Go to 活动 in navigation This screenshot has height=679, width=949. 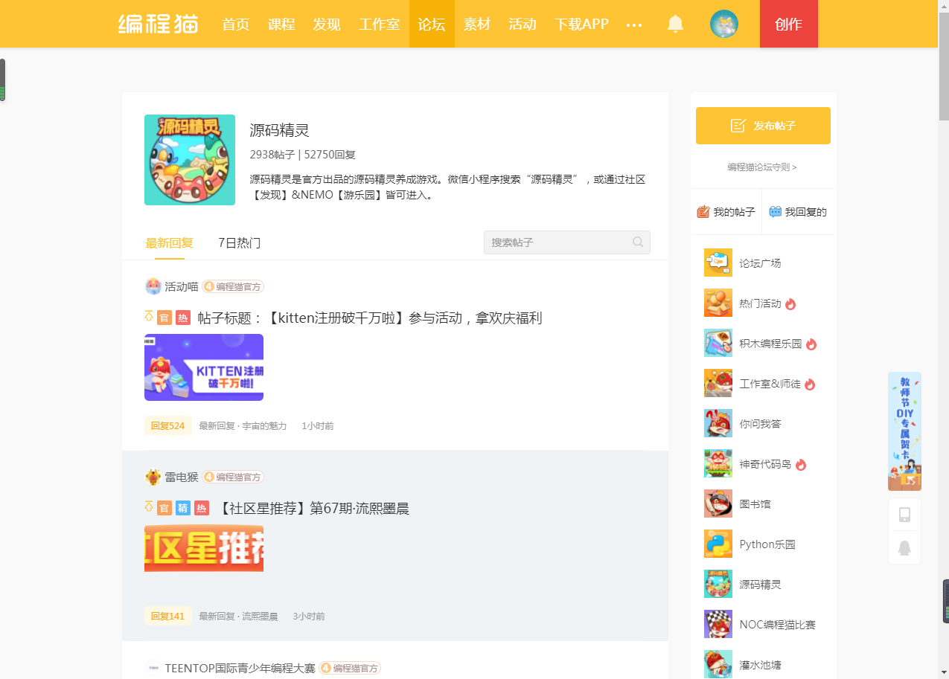coord(523,24)
